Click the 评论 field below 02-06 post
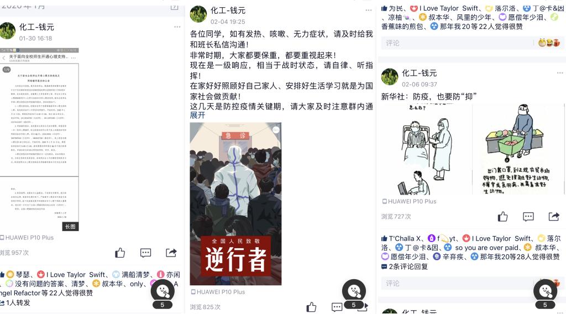The width and height of the screenshot is (566, 314). pyautogui.click(x=457, y=284)
